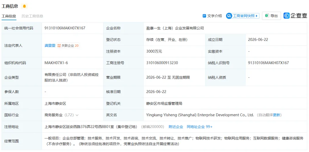Screen dimensions: 309x152
Task: Select 营业期限 value 至 无固定期限
Action: [x=168, y=77]
